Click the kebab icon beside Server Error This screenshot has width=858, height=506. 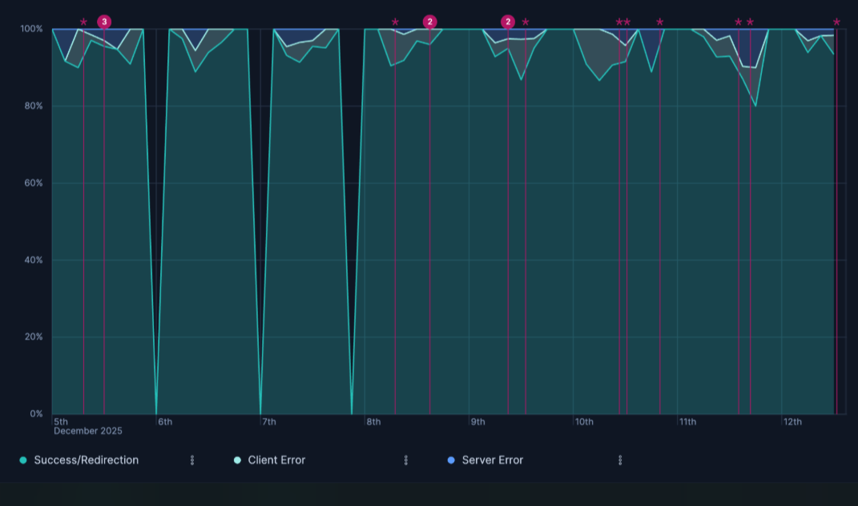[x=619, y=460]
